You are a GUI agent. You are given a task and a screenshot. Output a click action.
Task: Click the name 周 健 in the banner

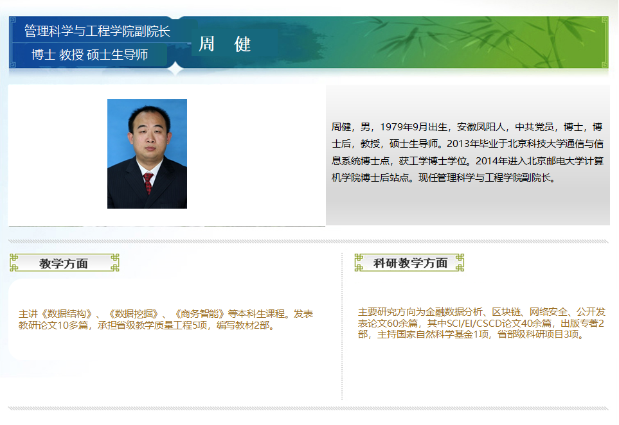pyautogui.click(x=224, y=44)
